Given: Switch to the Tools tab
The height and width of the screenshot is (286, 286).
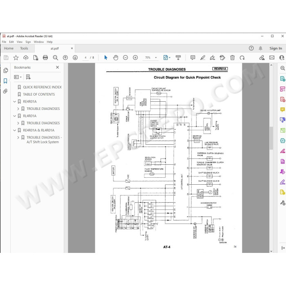Looking at the screenshot, I should coord(24,48).
